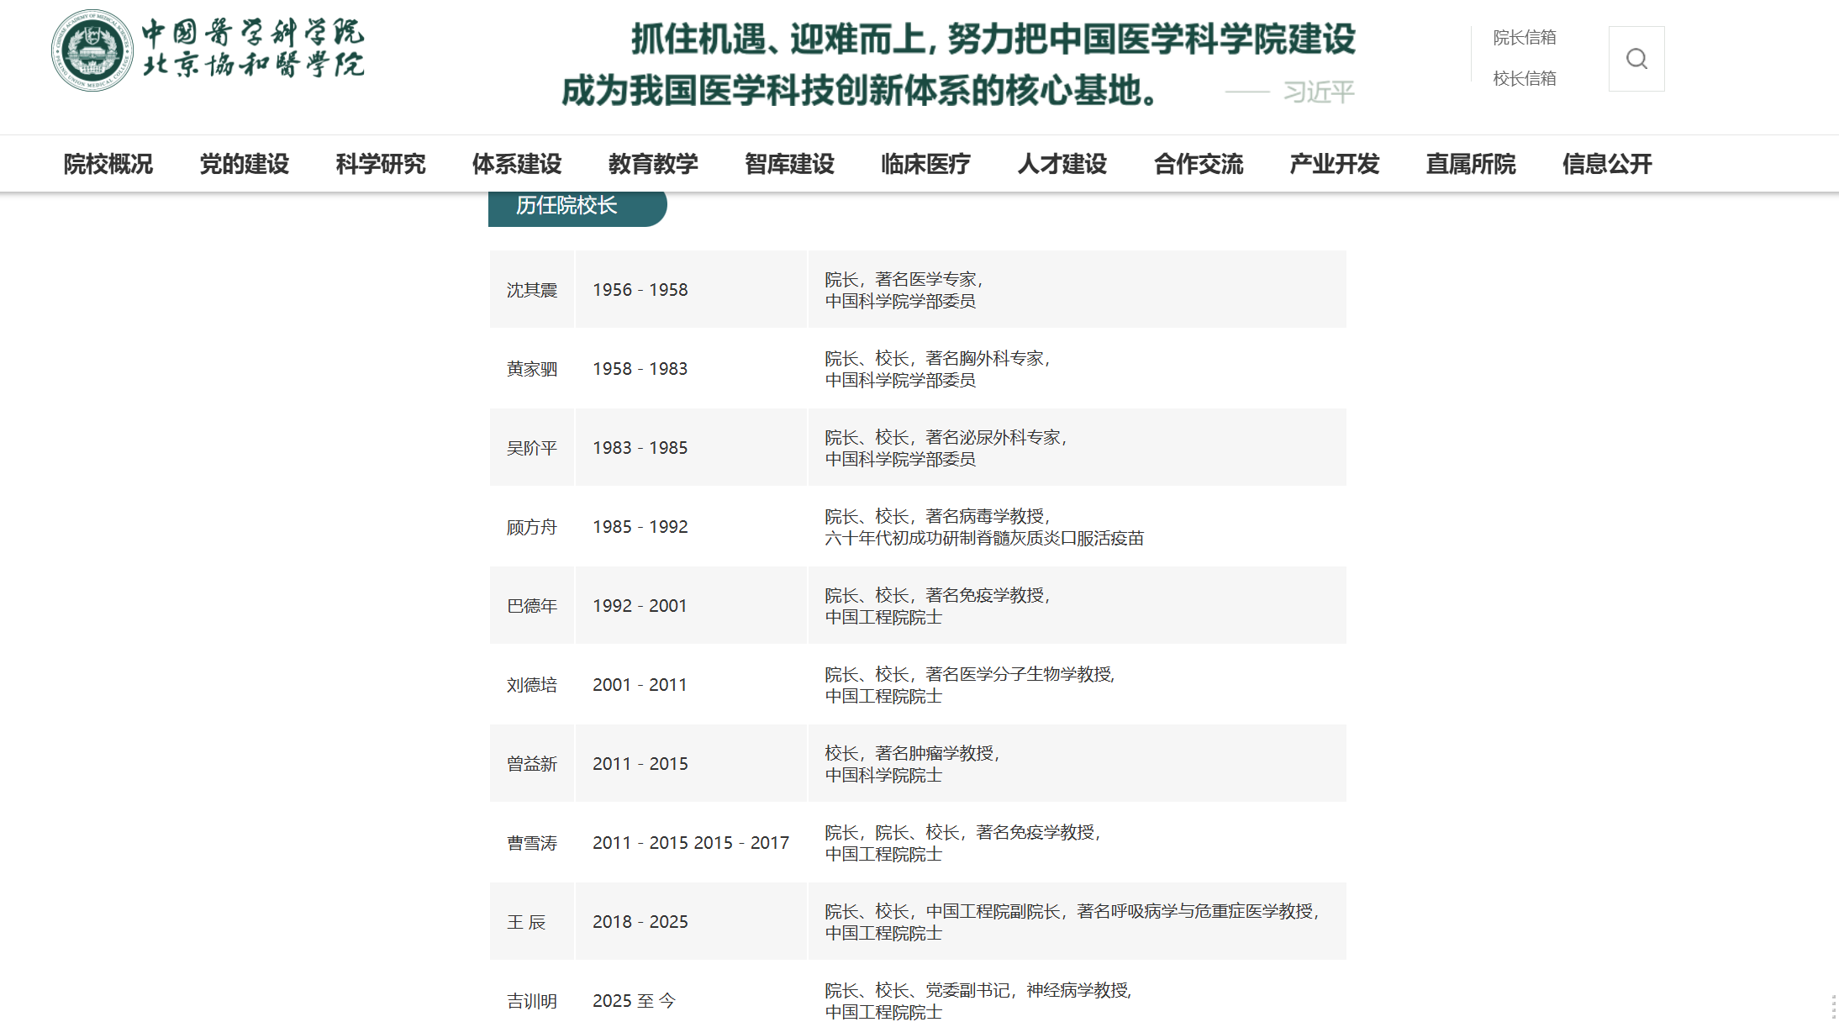This screenshot has width=1839, height=1022.
Task: Open the 院长信箱 link
Action: coord(1524,38)
